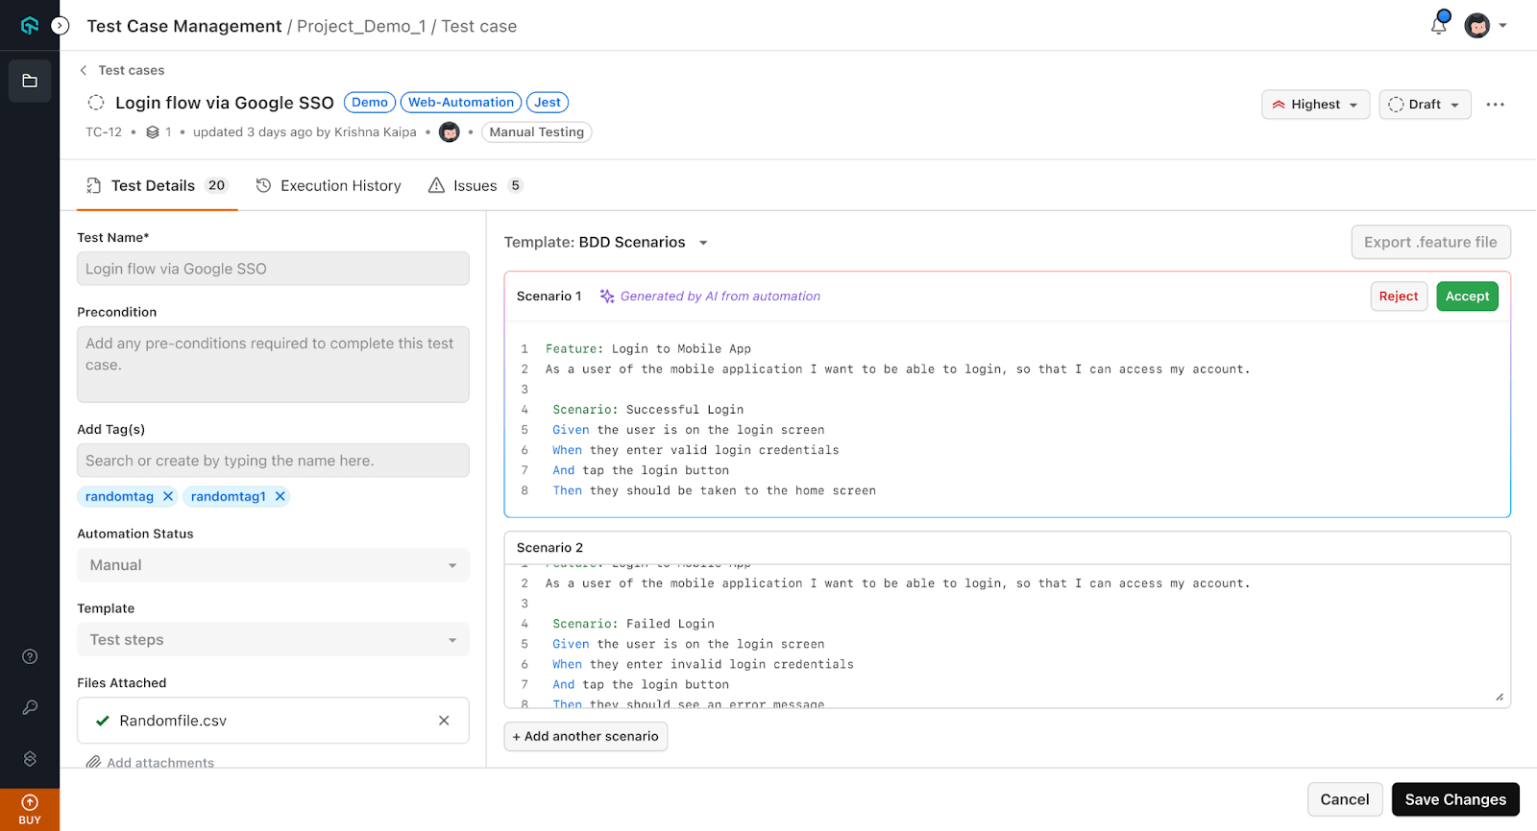Click the Scenario 2 heading
The image size is (1537, 831).
550,548
